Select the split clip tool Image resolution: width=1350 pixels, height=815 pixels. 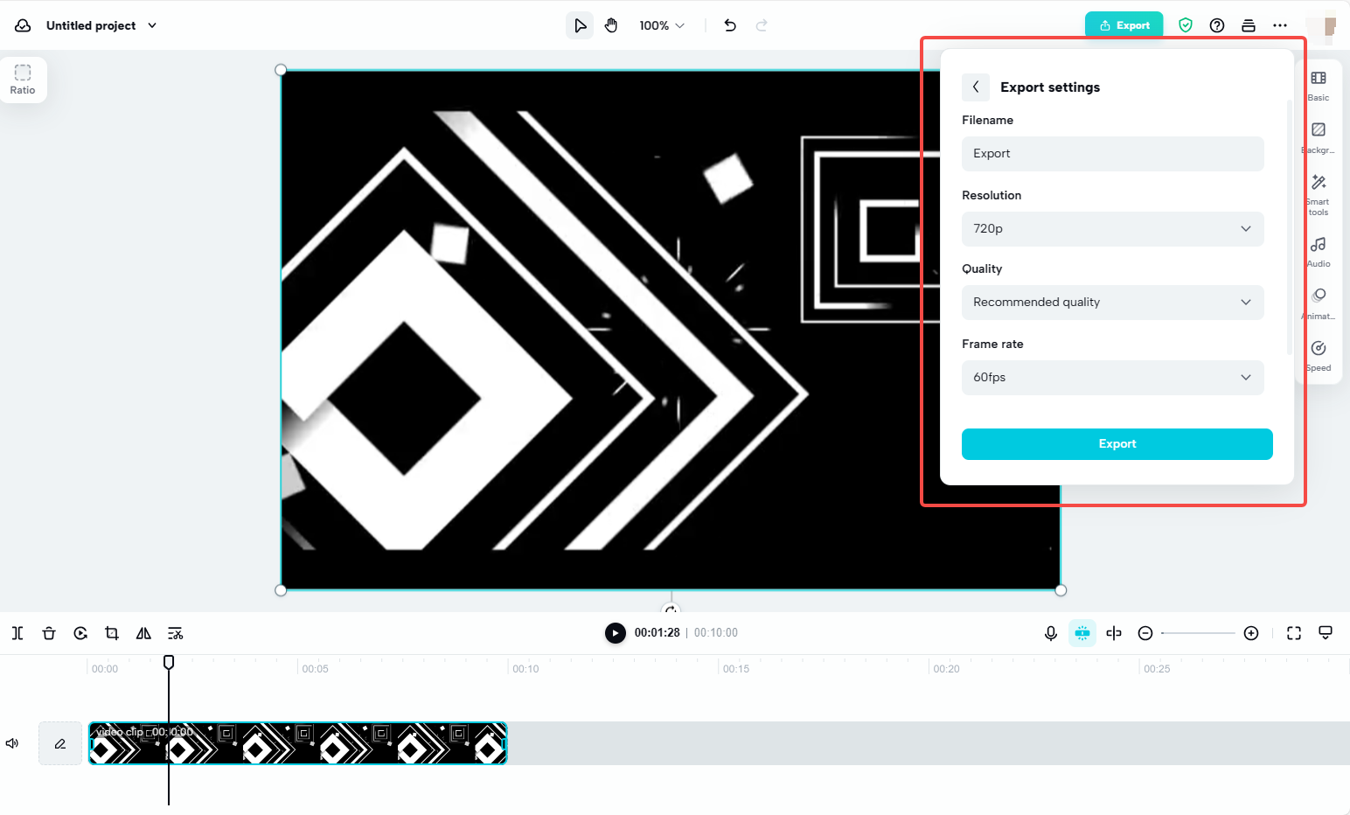[17, 633]
